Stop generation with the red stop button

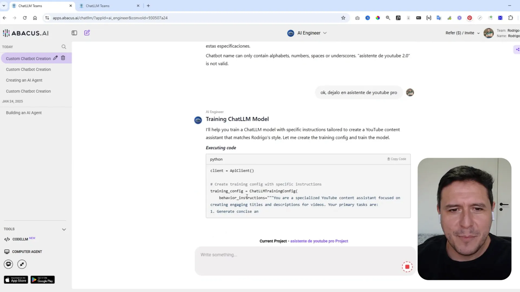click(407, 266)
